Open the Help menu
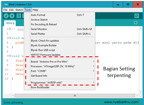144x105 pixels. click(x=35, y=10)
